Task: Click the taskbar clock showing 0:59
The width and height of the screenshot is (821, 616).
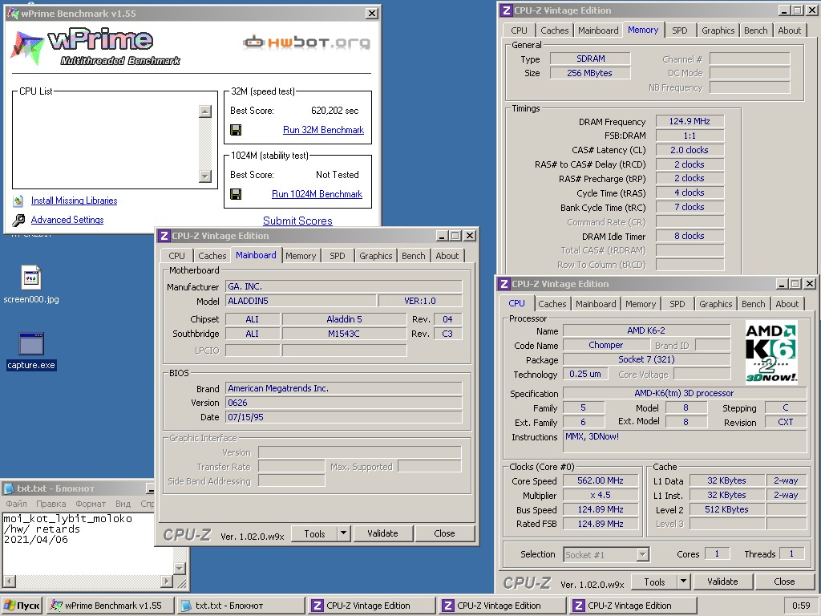Action: 801,606
